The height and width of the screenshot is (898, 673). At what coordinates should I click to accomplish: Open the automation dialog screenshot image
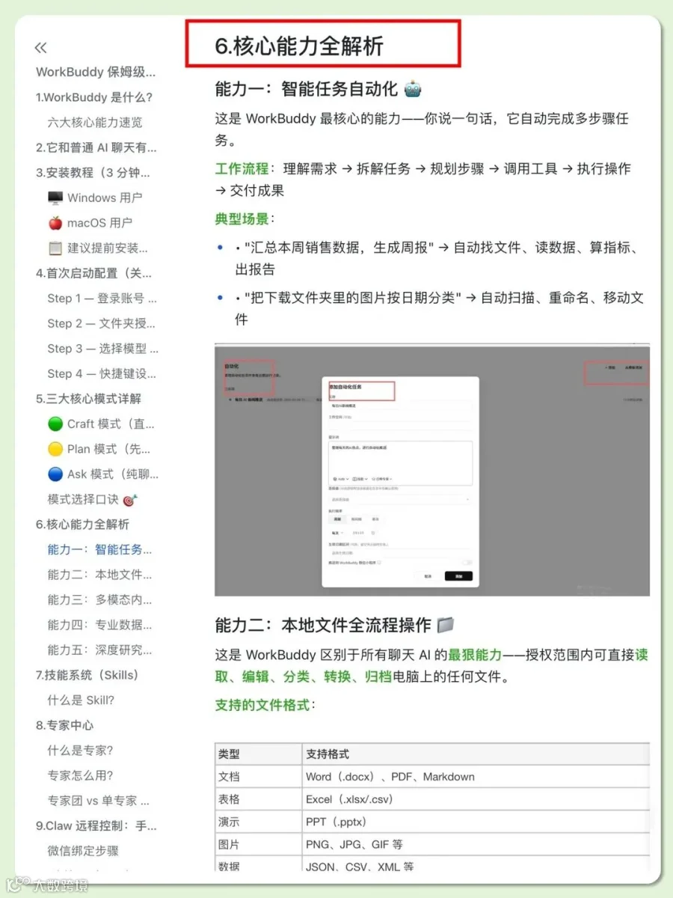432,470
